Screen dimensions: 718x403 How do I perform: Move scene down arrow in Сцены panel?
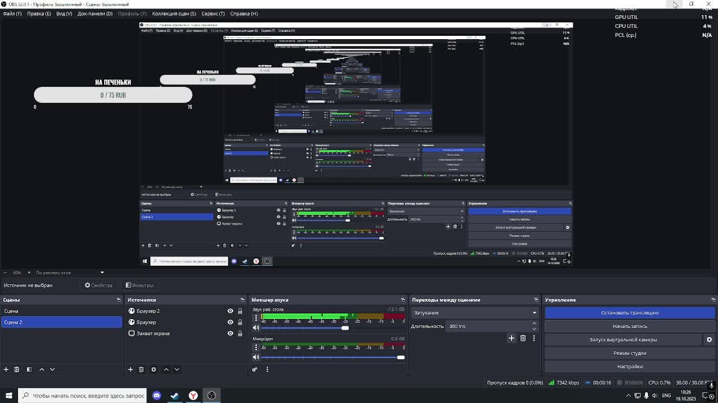click(x=52, y=369)
